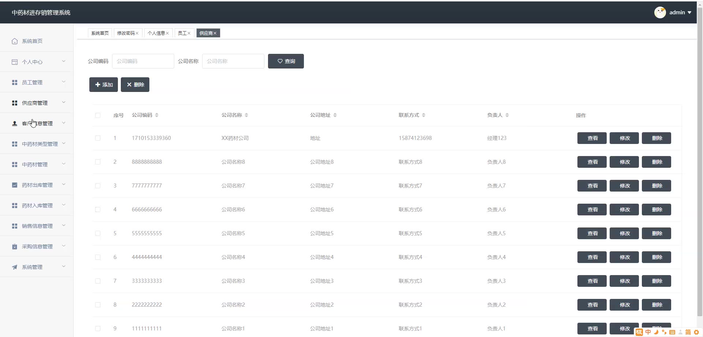Viewport: 703px width, 337px height.
Task: Check the row 5 checkbox for 公司名称5
Action: [x=98, y=233]
